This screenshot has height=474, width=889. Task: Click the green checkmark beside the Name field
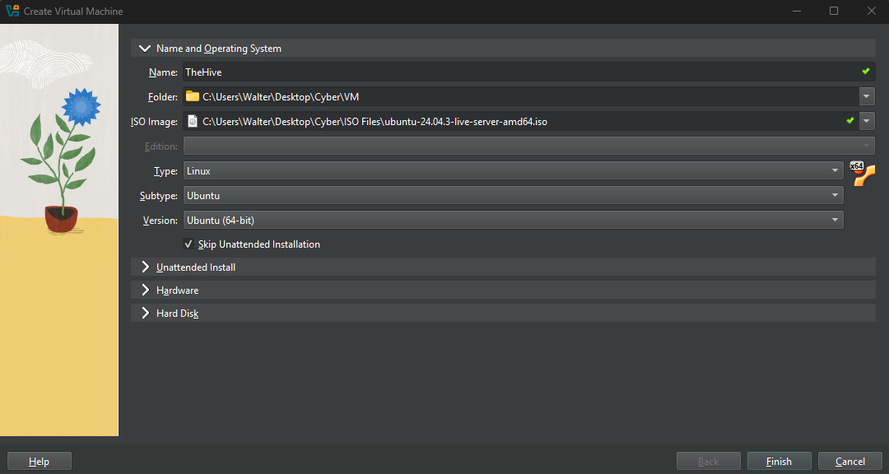click(x=865, y=72)
